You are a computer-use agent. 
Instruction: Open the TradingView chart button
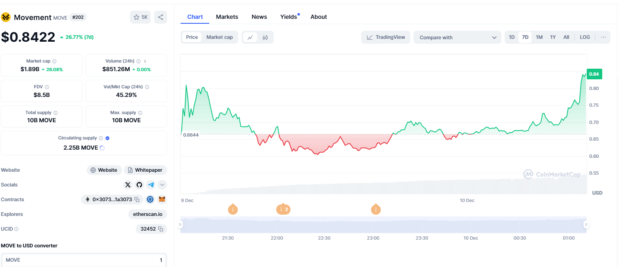pos(386,37)
